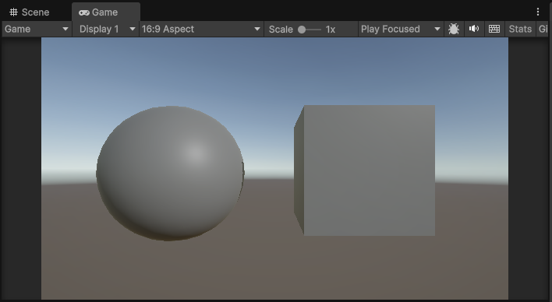The height and width of the screenshot is (302, 552).
Task: Toggle the keyboard shortcuts icon
Action: [494, 29]
